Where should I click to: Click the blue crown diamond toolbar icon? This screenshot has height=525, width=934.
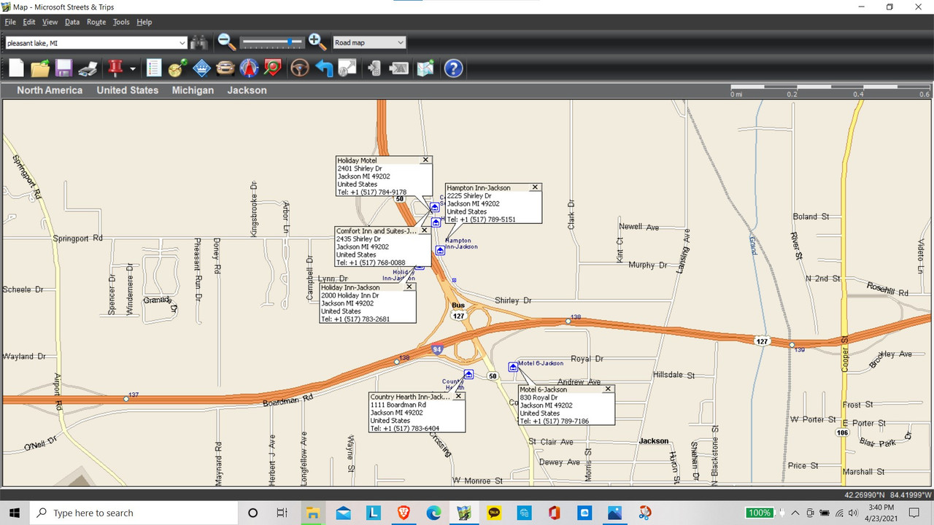[x=201, y=69]
